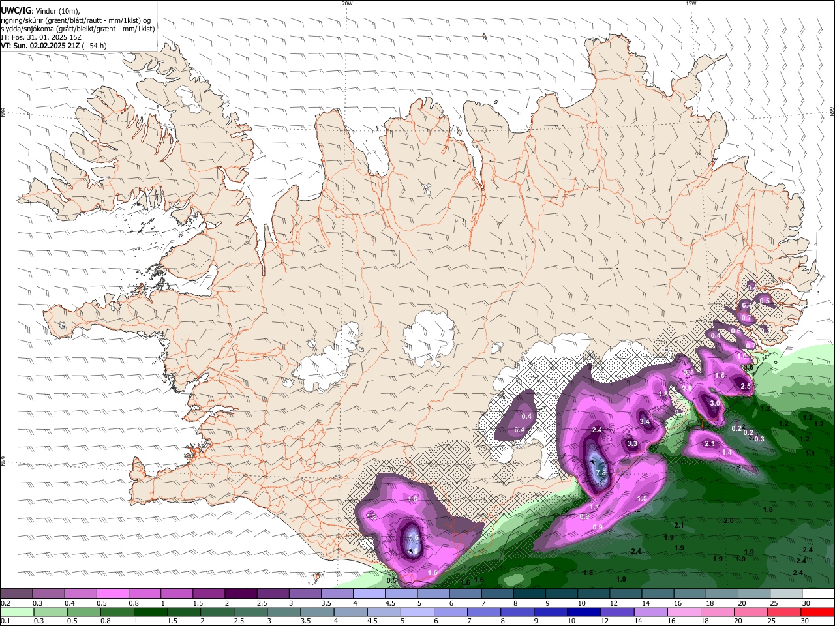The image size is (835, 626).
Task: Pick darkest purple swatch starting at 2, upper scale
Action: coord(240,594)
